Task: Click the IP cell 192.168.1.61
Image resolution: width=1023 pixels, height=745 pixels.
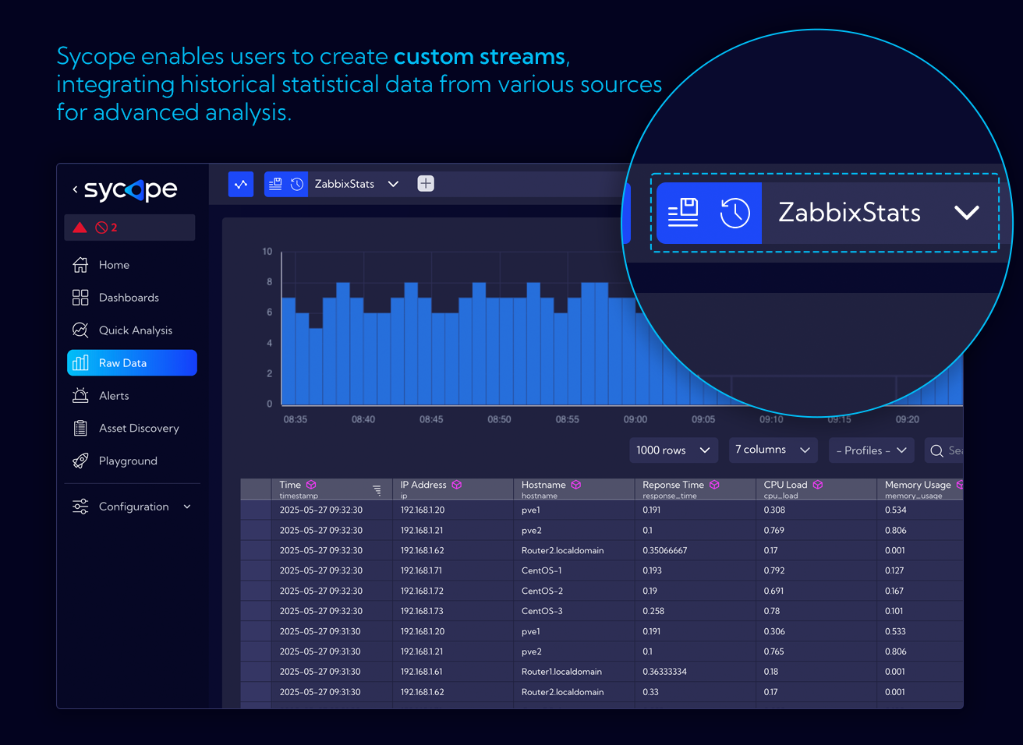Action: click(x=421, y=672)
